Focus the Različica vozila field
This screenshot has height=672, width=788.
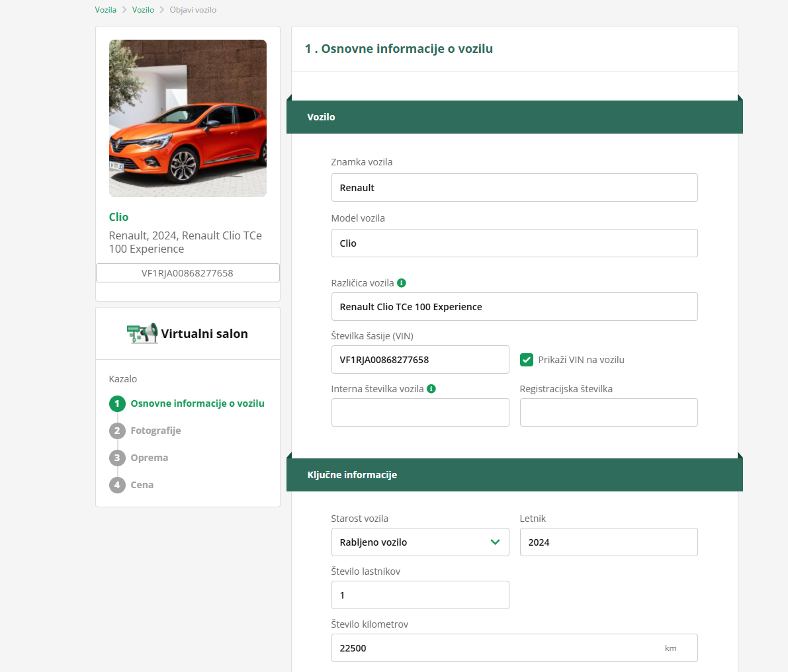(515, 306)
